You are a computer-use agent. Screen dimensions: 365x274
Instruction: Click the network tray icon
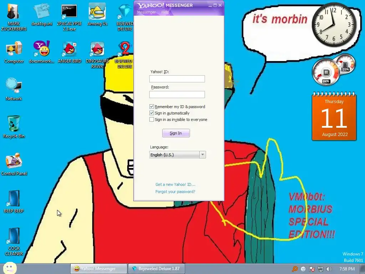320,269
